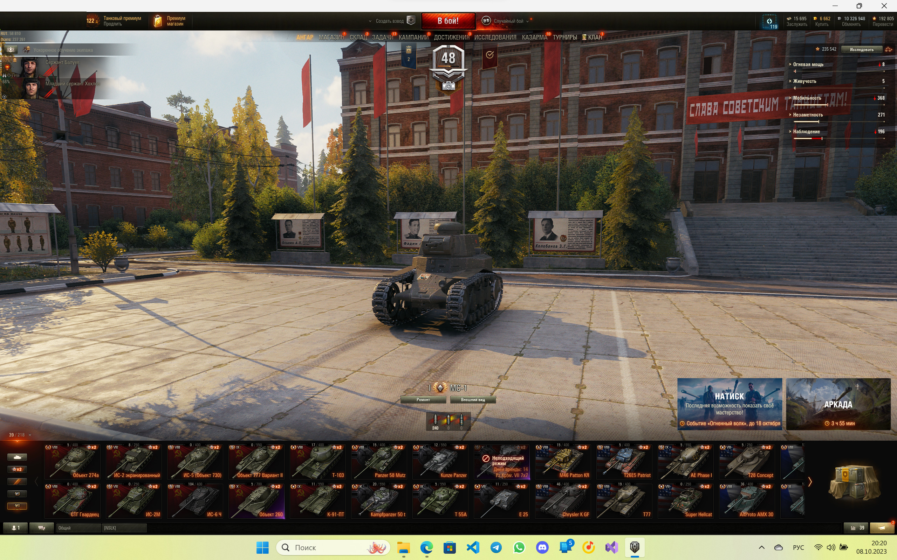Click the Внешний вид button
Image resolution: width=897 pixels, height=560 pixels.
(x=473, y=400)
